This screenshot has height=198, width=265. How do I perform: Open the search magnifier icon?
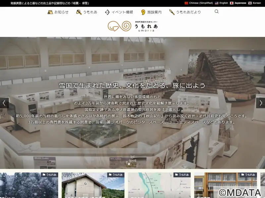click(x=217, y=12)
